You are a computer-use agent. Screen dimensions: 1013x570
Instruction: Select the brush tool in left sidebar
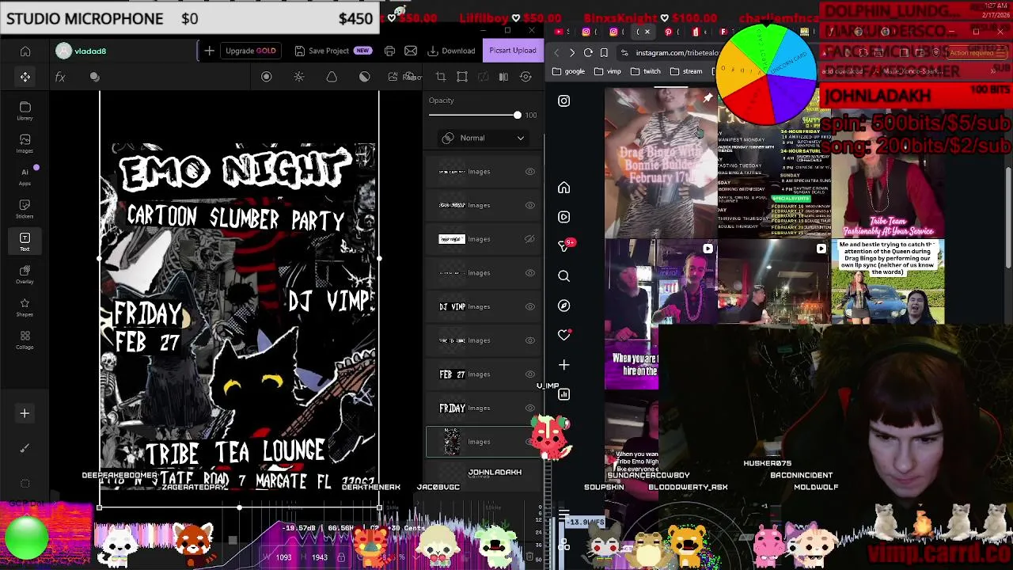pos(25,448)
